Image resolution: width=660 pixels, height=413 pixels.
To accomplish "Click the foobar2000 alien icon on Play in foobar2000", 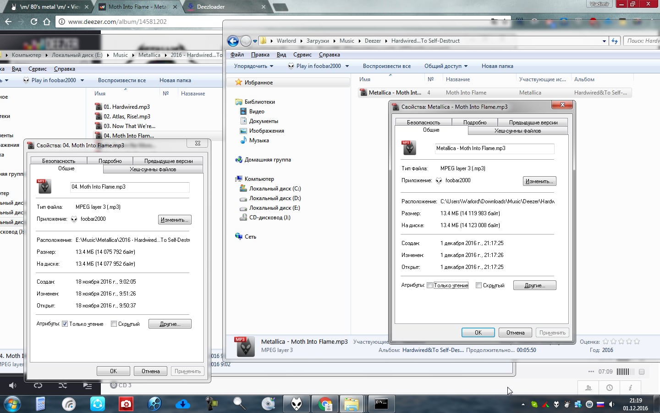I will (291, 66).
